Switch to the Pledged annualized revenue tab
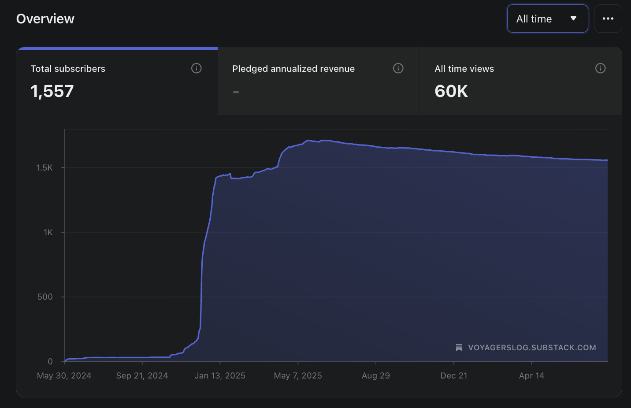Screen dimensions: 631x408 point(319,82)
